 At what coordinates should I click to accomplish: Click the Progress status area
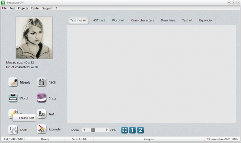(149, 139)
